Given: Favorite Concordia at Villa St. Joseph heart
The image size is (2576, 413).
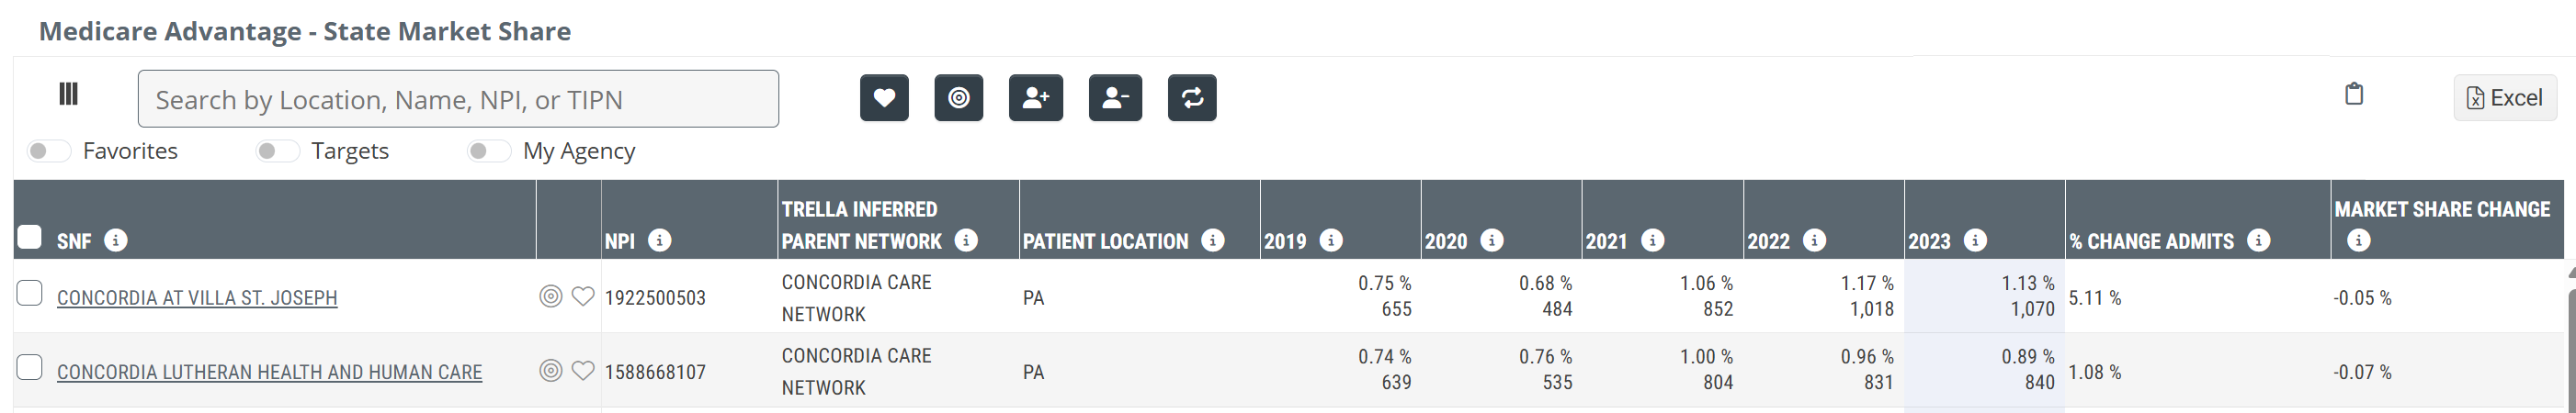Looking at the screenshot, I should tap(583, 296).
